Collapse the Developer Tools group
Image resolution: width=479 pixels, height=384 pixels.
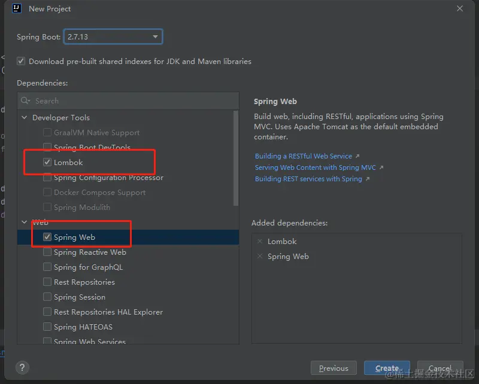(24, 117)
